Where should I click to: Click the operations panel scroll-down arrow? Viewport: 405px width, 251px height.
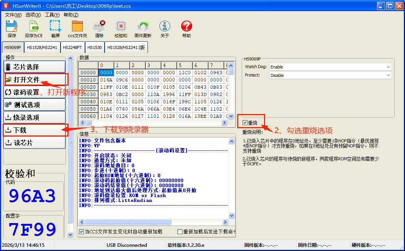tap(70, 235)
